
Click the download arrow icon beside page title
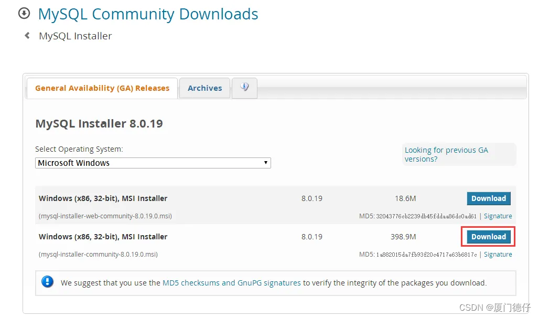pyautogui.click(x=24, y=13)
